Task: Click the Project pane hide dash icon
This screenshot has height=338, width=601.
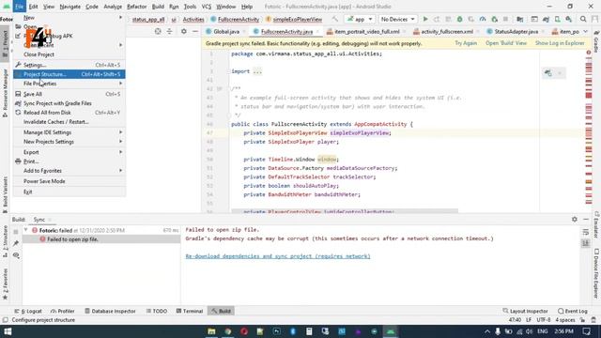Action: coord(195,31)
